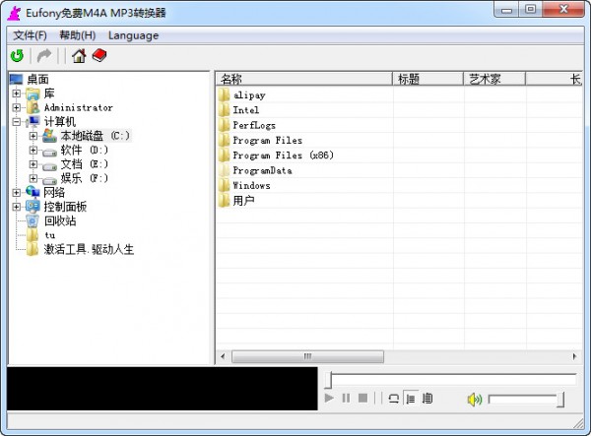The height and width of the screenshot is (436, 591).
Task: Expand the 文档 (E:) node
Action: click(33, 164)
